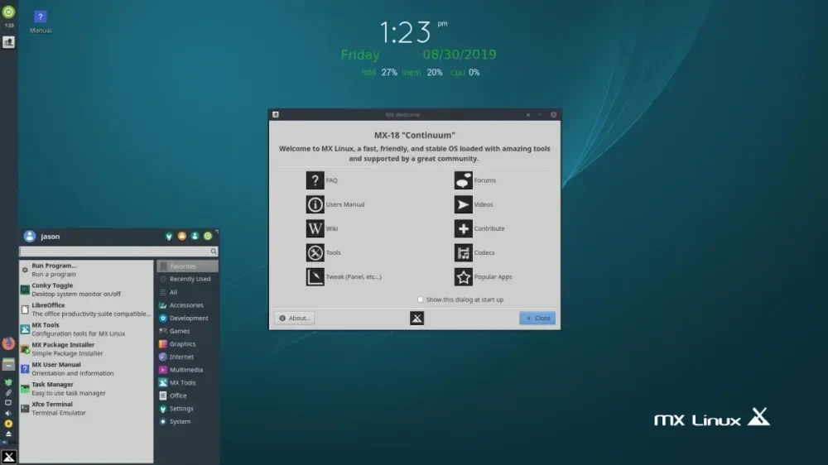Open the Development category
This screenshot has width=828, height=465.
187,319
